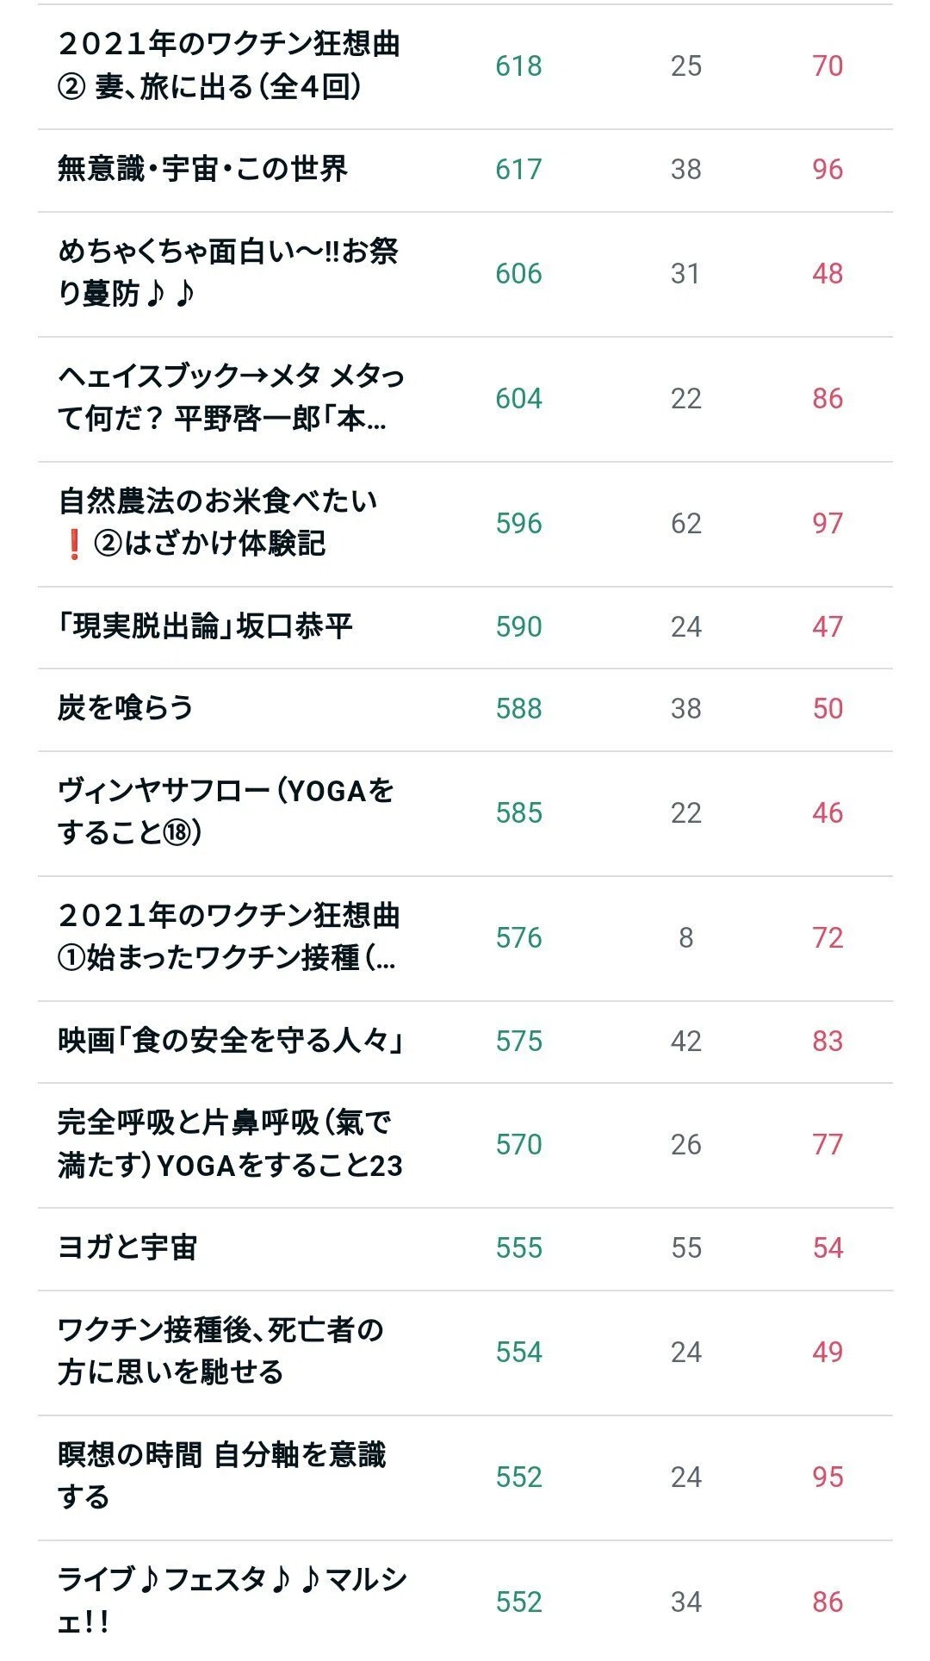Click comment count 62 in はざかけ row
Image resolution: width=930 pixels, height=1661 pixels.
686,524
